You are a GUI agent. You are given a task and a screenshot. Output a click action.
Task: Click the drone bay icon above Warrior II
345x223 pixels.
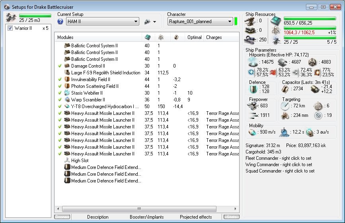[x=11, y=17]
